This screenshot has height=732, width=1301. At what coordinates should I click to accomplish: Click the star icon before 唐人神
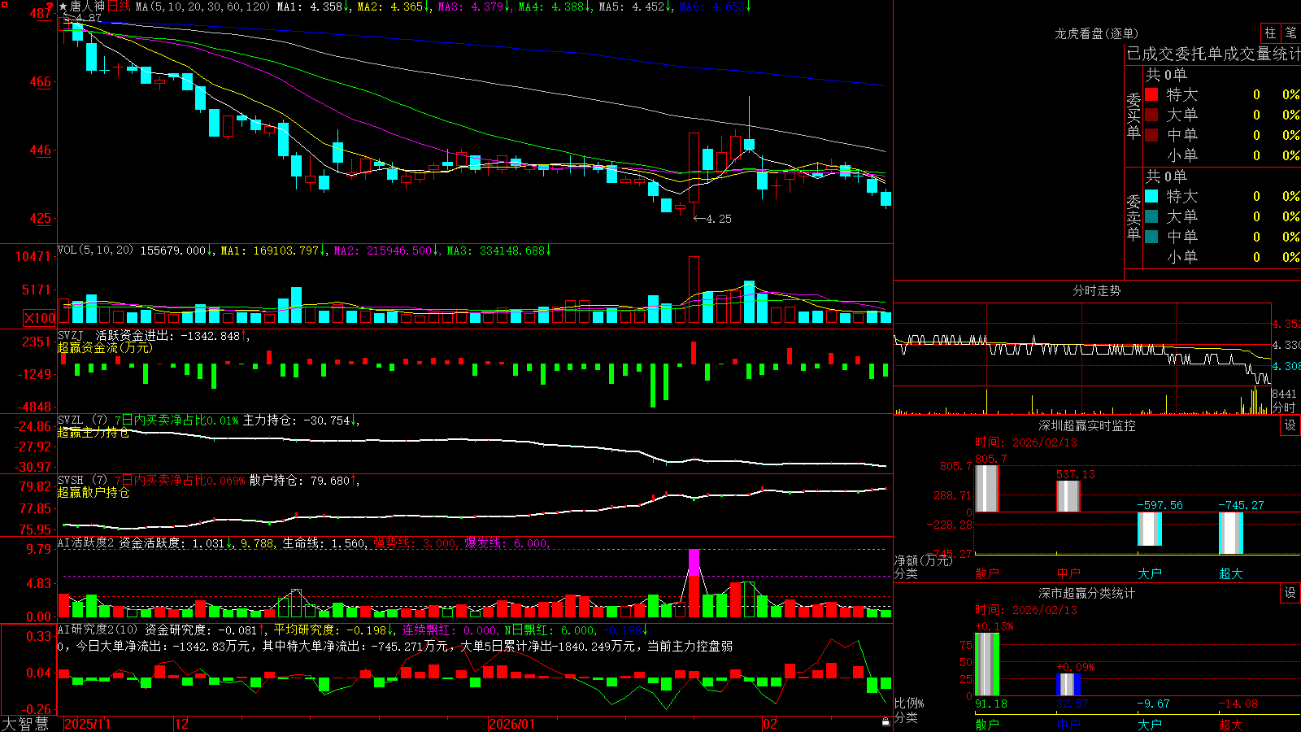63,7
